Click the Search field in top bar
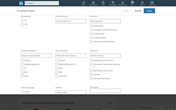 click(x=42, y=3)
